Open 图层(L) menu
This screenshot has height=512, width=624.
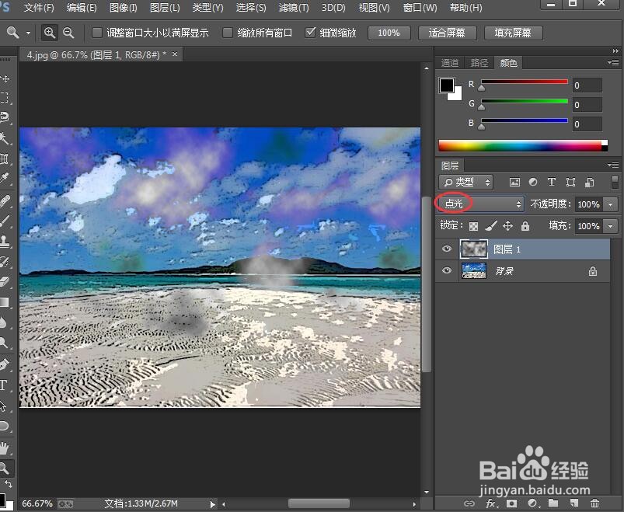coord(165,8)
